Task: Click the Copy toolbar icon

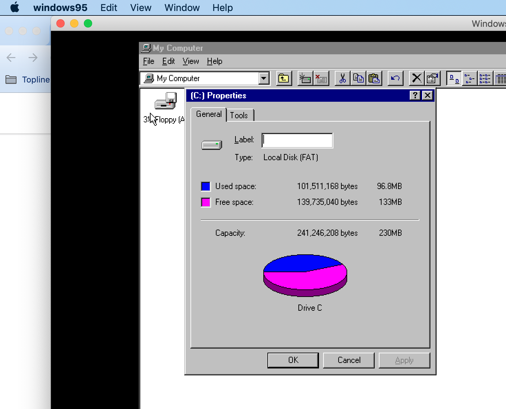Action: coord(359,78)
